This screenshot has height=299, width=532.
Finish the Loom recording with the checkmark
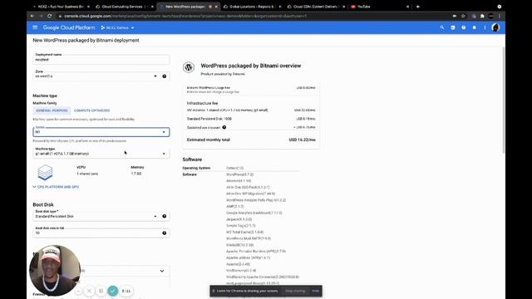(x=113, y=291)
